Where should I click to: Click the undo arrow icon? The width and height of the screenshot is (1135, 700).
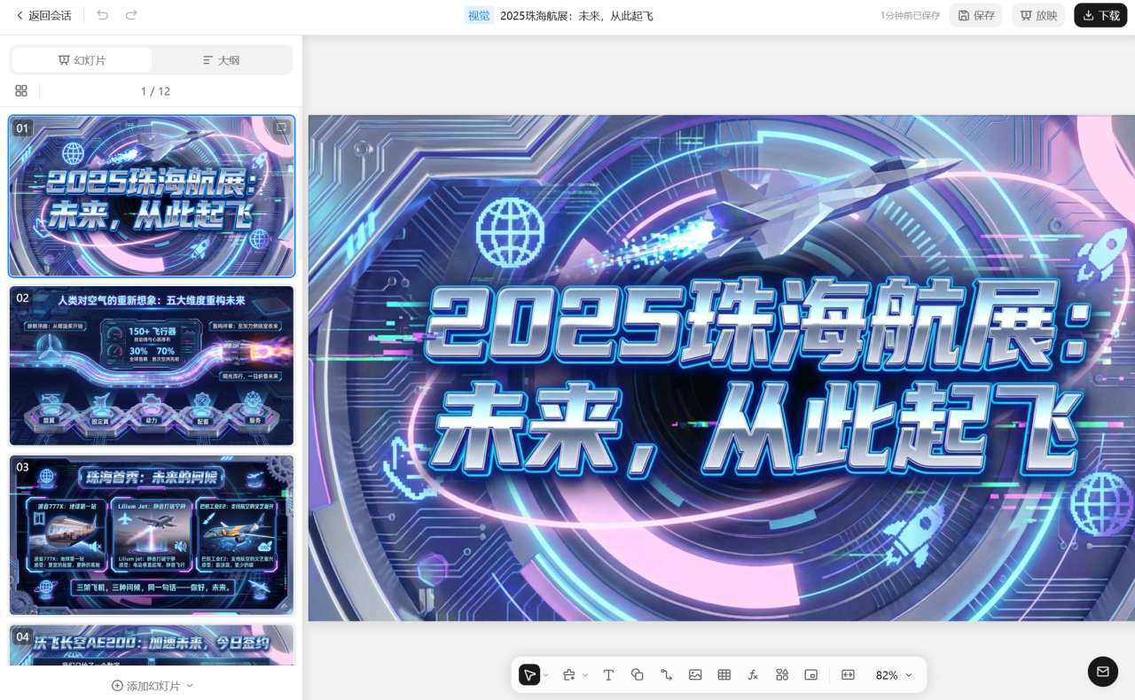(102, 15)
